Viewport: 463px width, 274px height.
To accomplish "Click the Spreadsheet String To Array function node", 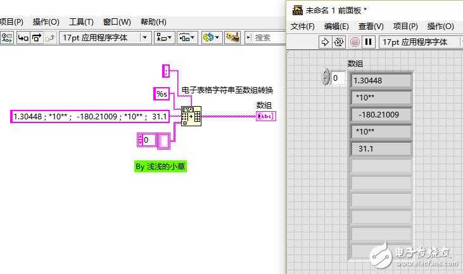I will (191, 116).
